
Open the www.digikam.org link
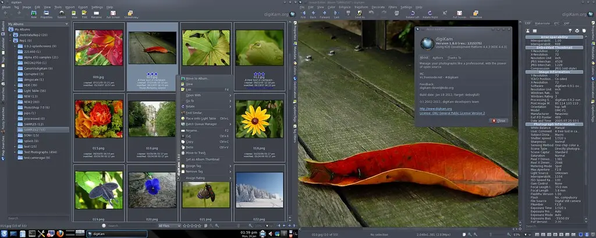pos(435,108)
